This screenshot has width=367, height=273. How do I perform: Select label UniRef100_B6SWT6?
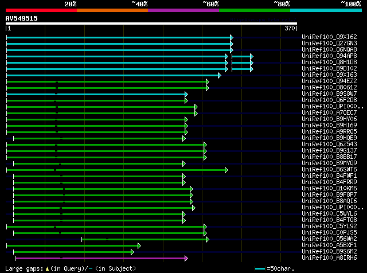tap(329, 170)
